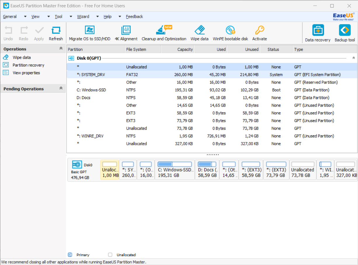Sort by the Partition column header

coord(96,49)
